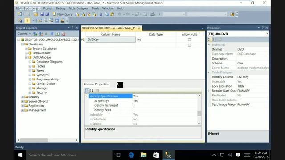The image size is (285, 160).
Task: Click Categorized view icon in Column Properties
Action: pyautogui.click(x=87, y=91)
